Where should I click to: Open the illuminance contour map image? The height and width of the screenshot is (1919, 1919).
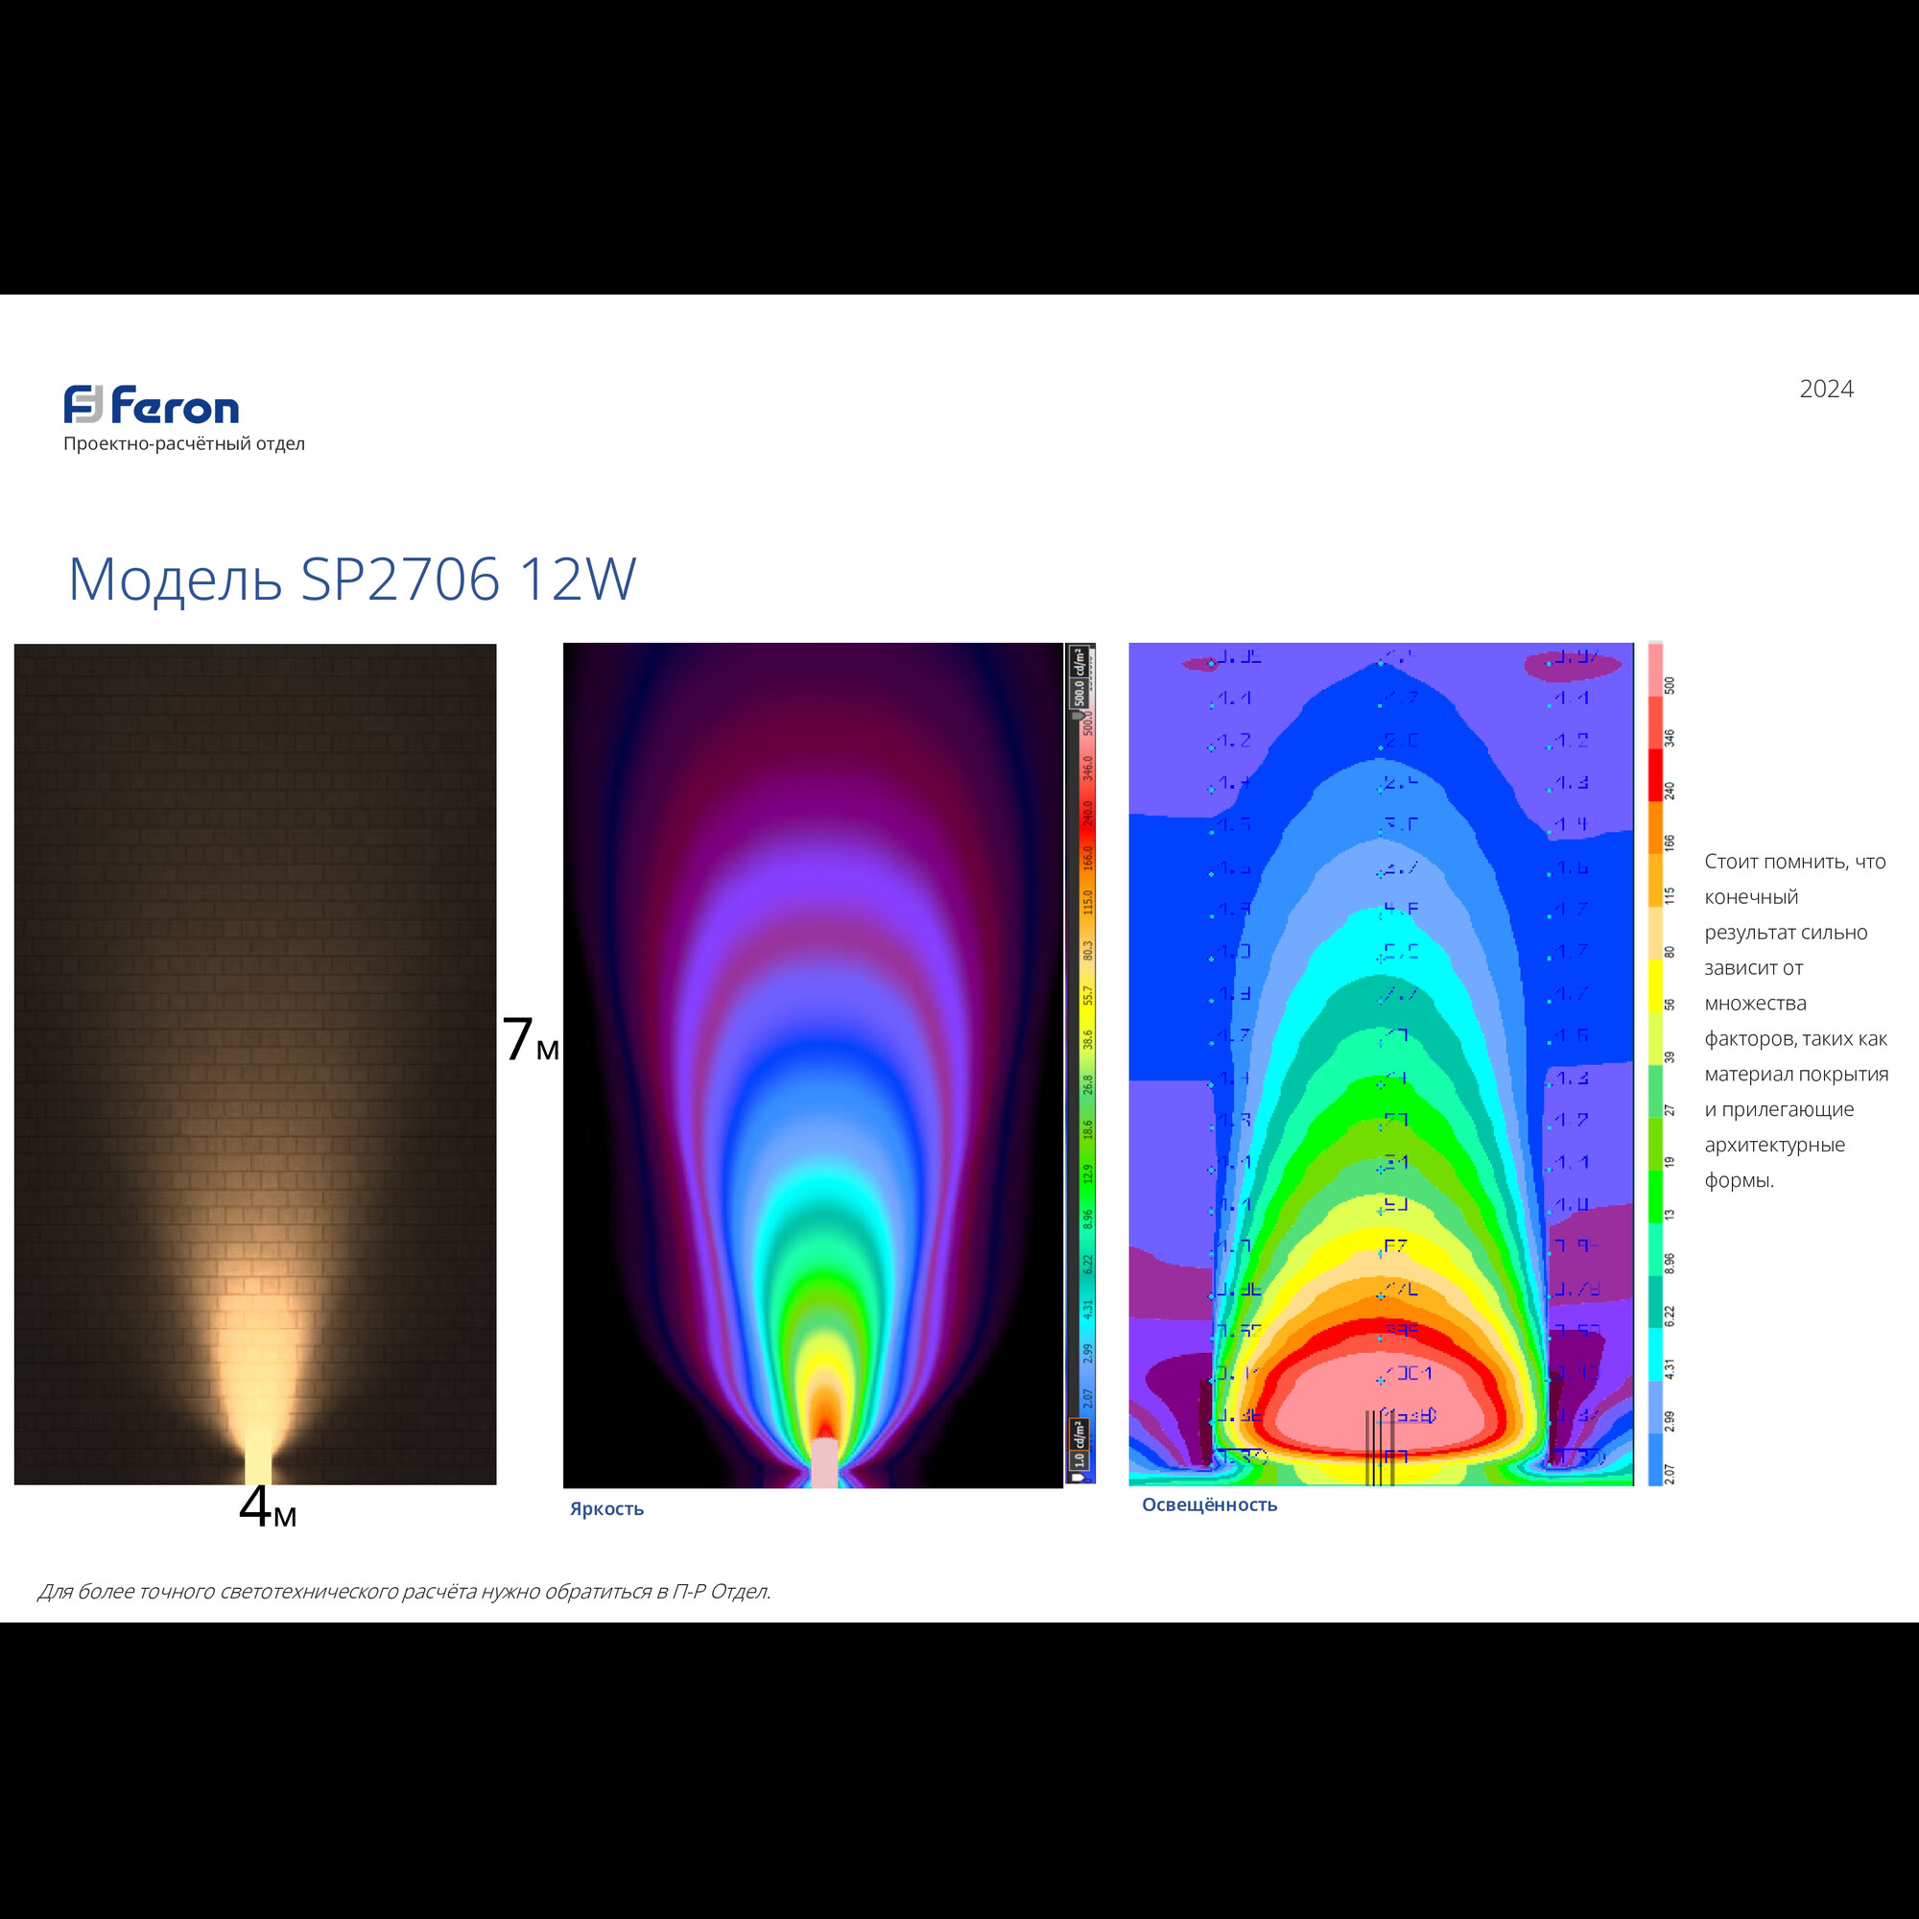tap(1381, 1064)
